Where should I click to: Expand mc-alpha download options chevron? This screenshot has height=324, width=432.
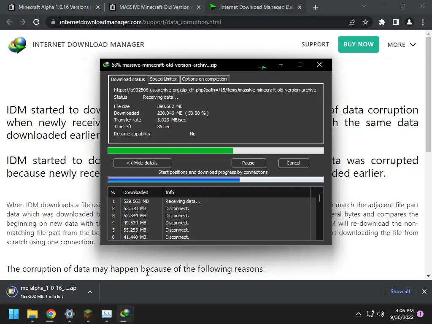click(x=90, y=292)
